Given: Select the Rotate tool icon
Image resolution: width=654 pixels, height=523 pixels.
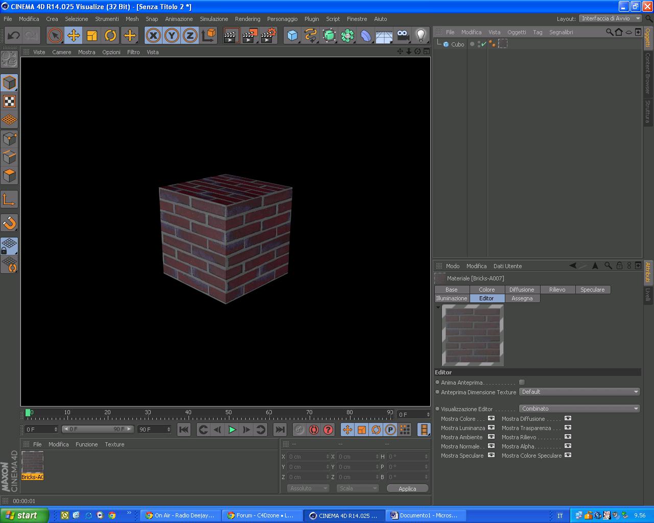Looking at the screenshot, I should (110, 35).
